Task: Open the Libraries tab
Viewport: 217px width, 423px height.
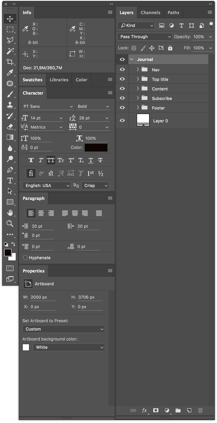Action: pos(59,80)
